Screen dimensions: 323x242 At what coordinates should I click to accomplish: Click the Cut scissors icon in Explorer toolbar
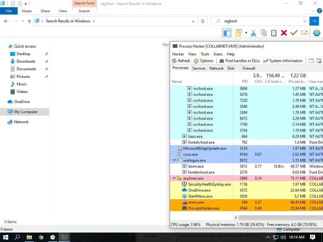click(253, 33)
